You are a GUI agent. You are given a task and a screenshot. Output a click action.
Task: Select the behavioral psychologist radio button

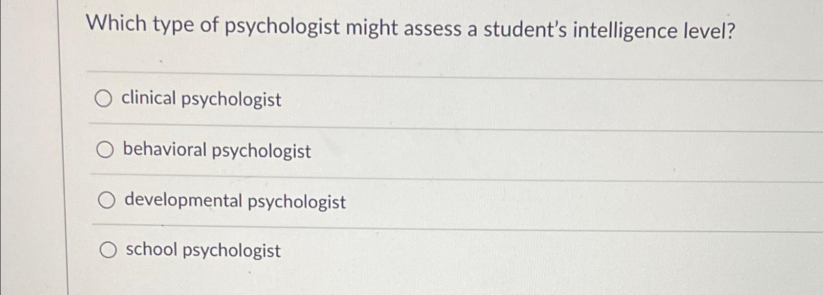(x=105, y=150)
